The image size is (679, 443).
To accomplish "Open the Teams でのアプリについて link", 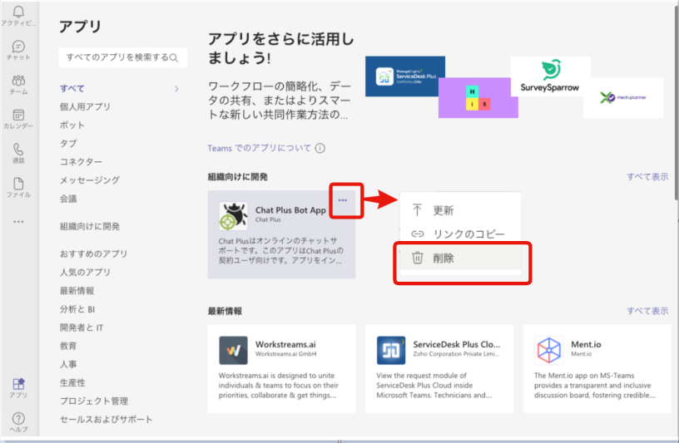I will [259, 148].
